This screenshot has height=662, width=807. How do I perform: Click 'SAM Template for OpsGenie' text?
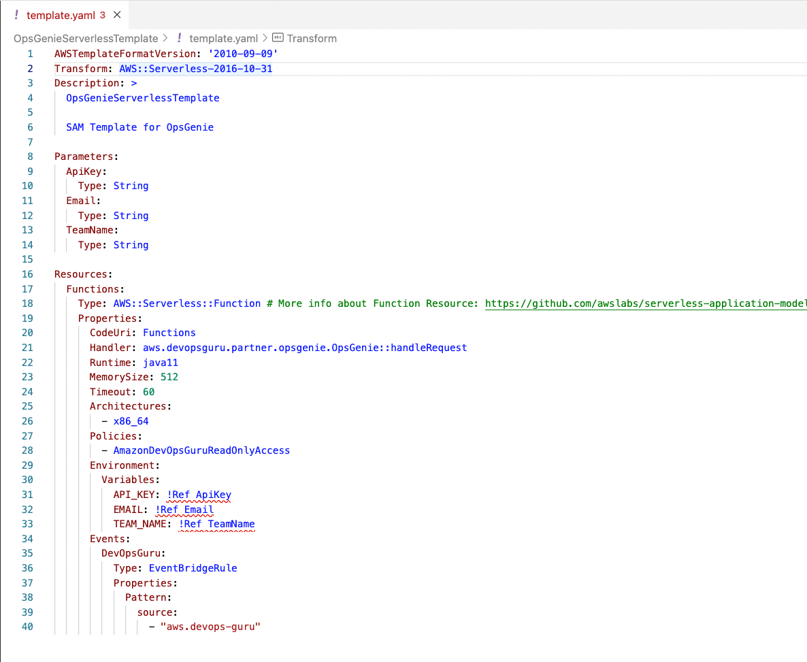pos(140,127)
